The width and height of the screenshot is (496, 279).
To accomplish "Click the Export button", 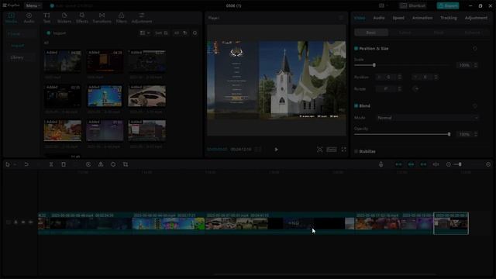I will click(448, 5).
